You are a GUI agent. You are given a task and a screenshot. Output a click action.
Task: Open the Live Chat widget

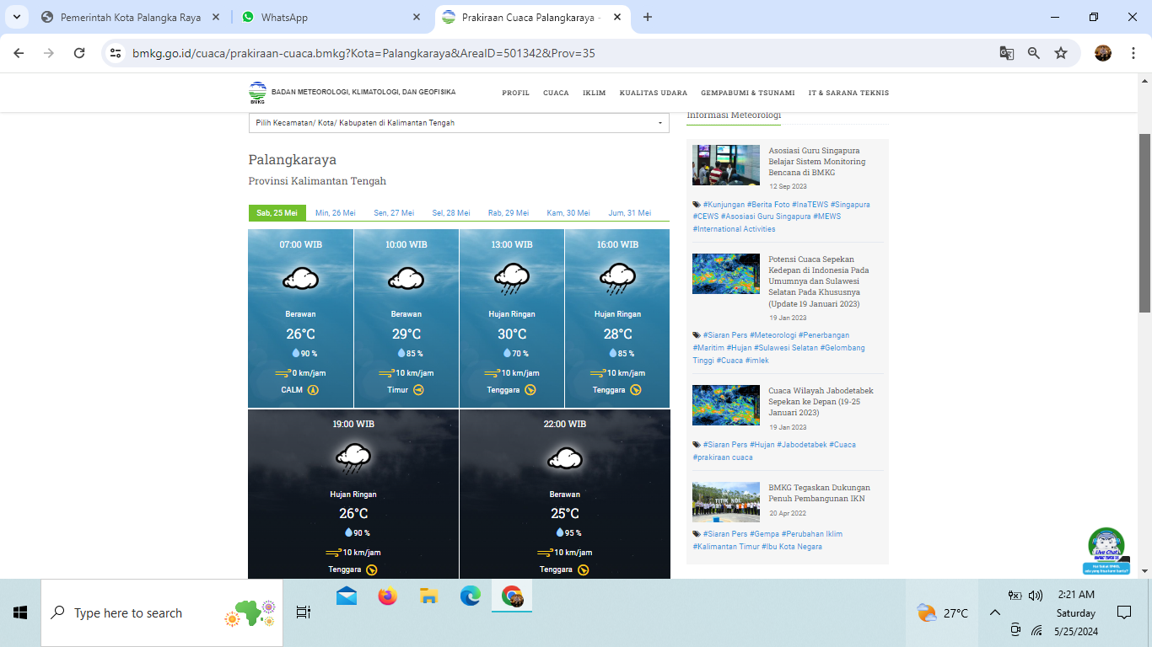point(1106,551)
